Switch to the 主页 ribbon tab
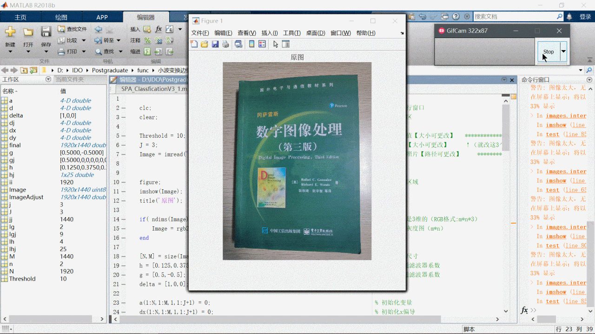This screenshot has height=334, width=595. click(x=20, y=17)
